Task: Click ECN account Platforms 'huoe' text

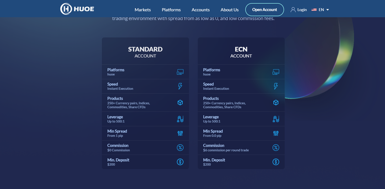Action: coord(207,75)
